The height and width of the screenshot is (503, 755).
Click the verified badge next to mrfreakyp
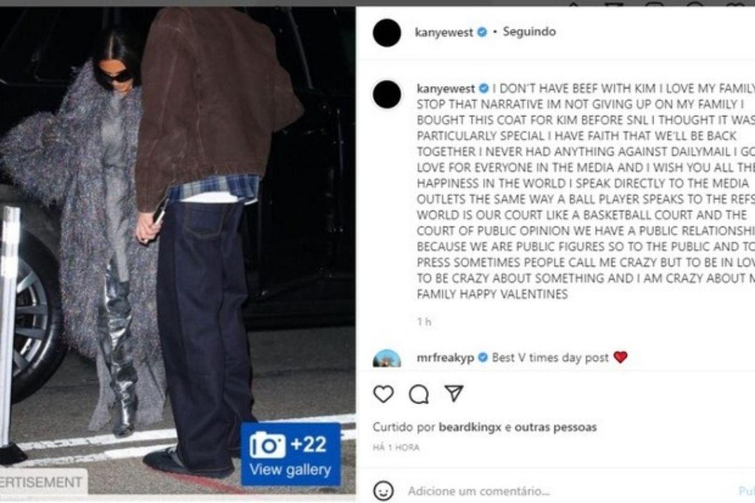pos(483,358)
